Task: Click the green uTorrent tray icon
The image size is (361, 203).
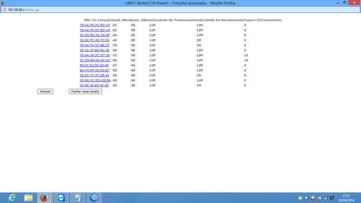Action: pyautogui.click(x=300, y=198)
